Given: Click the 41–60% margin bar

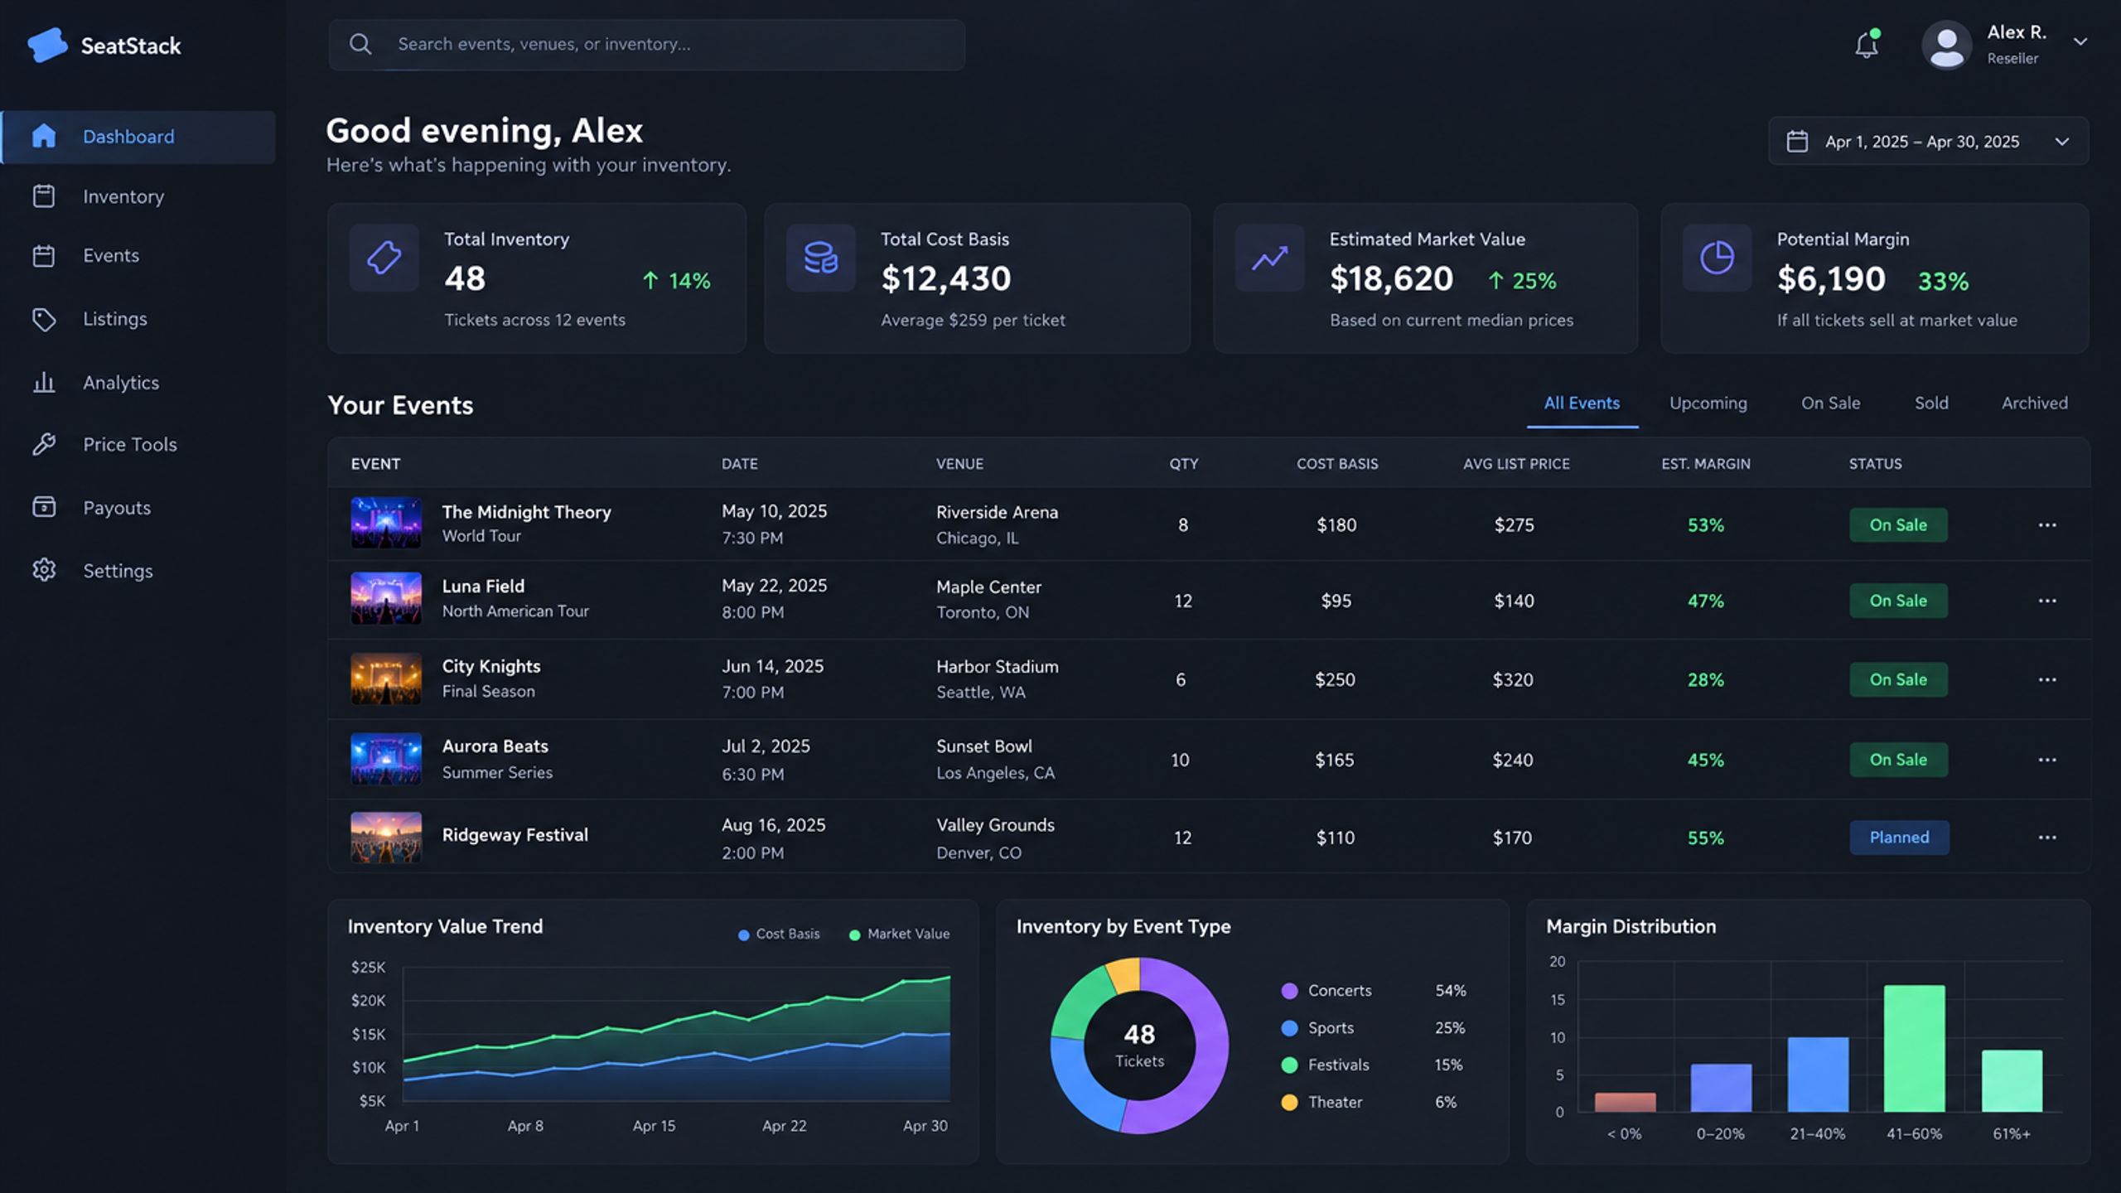Looking at the screenshot, I should click(x=1914, y=1048).
